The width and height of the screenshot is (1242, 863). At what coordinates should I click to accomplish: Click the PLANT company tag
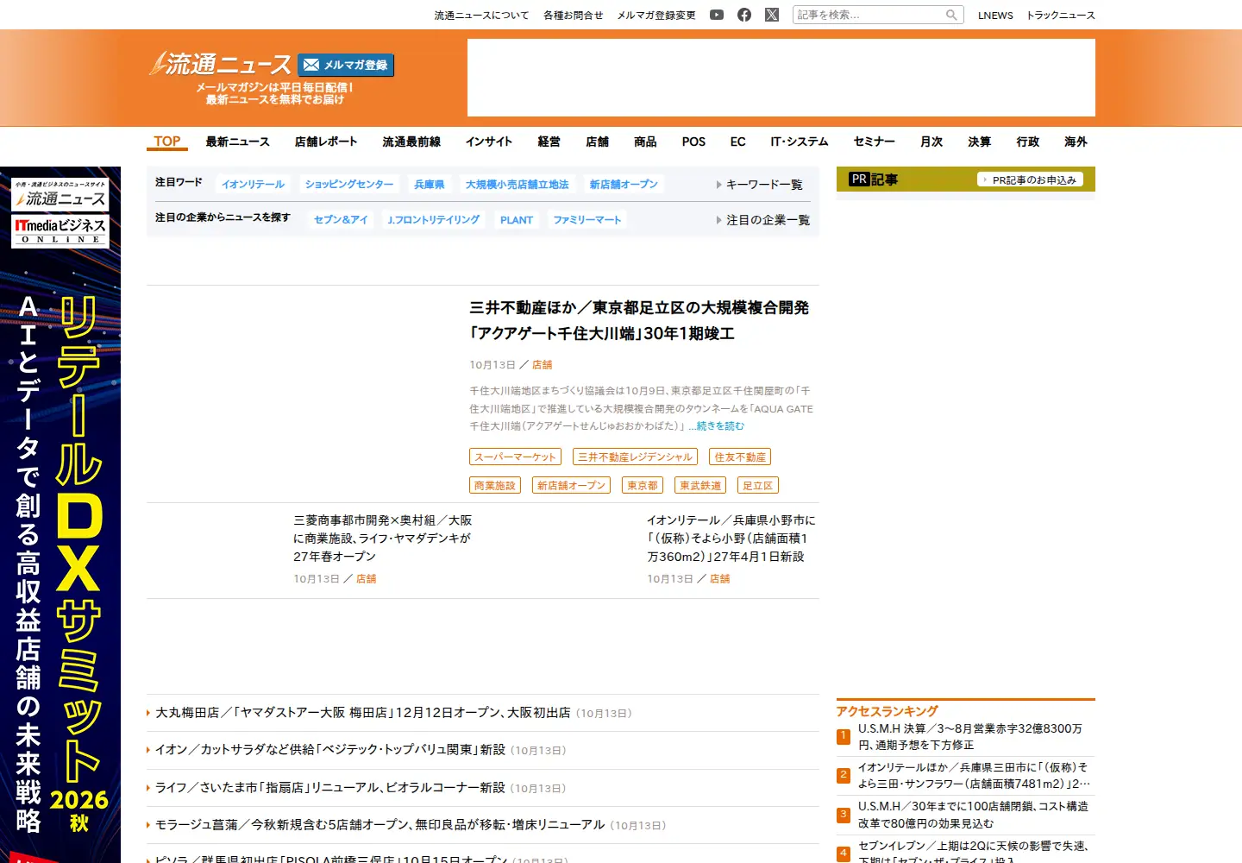click(517, 220)
